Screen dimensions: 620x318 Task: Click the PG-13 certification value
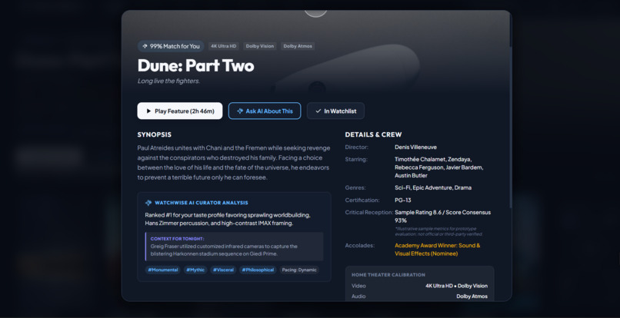403,200
